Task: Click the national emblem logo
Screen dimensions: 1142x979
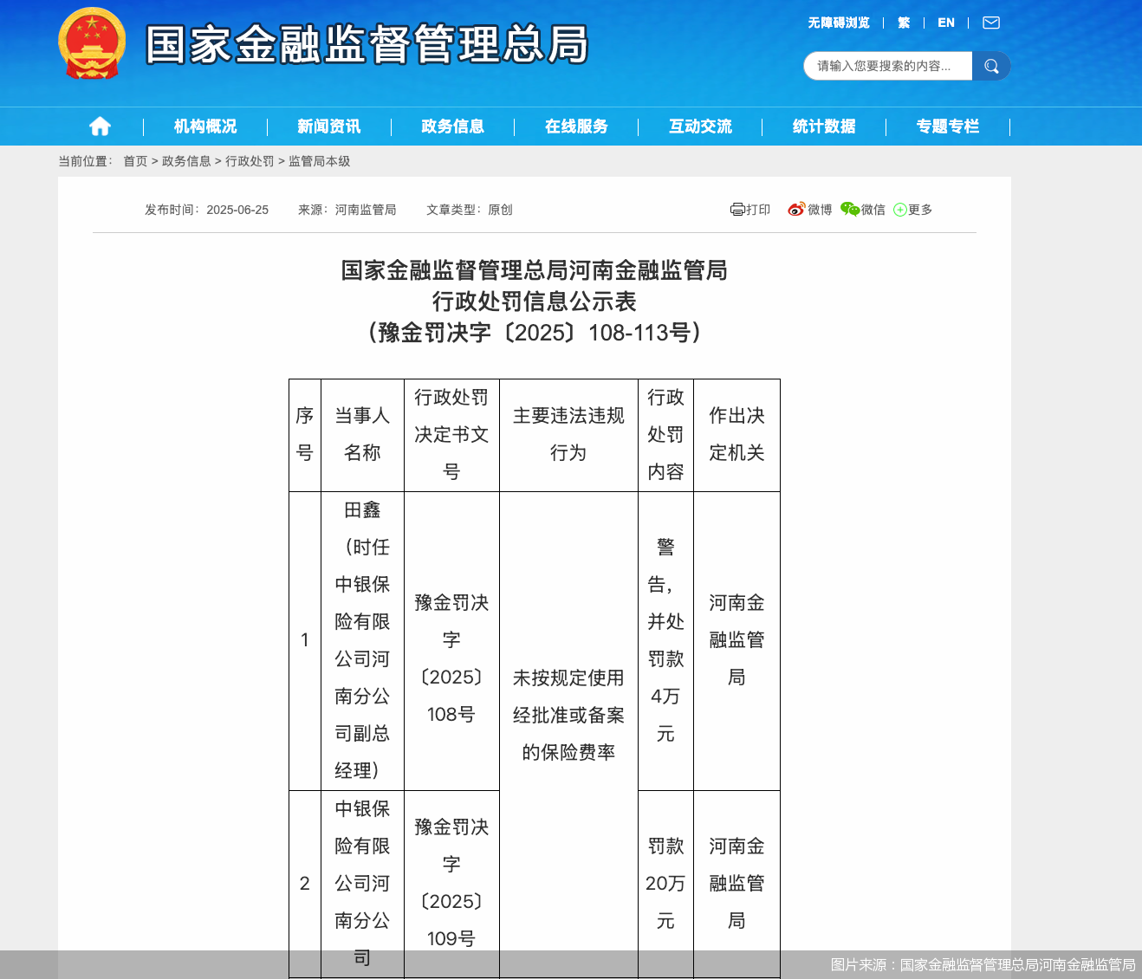Action: (x=92, y=44)
